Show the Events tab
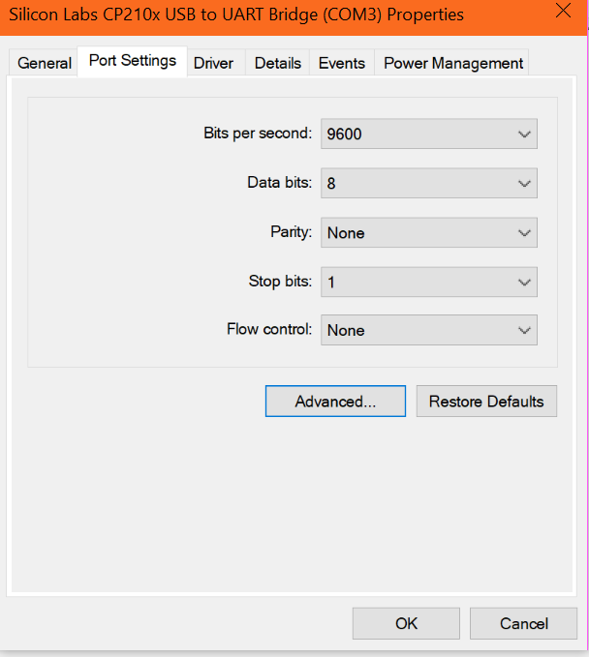Viewport: 589px width, 657px height. [342, 63]
